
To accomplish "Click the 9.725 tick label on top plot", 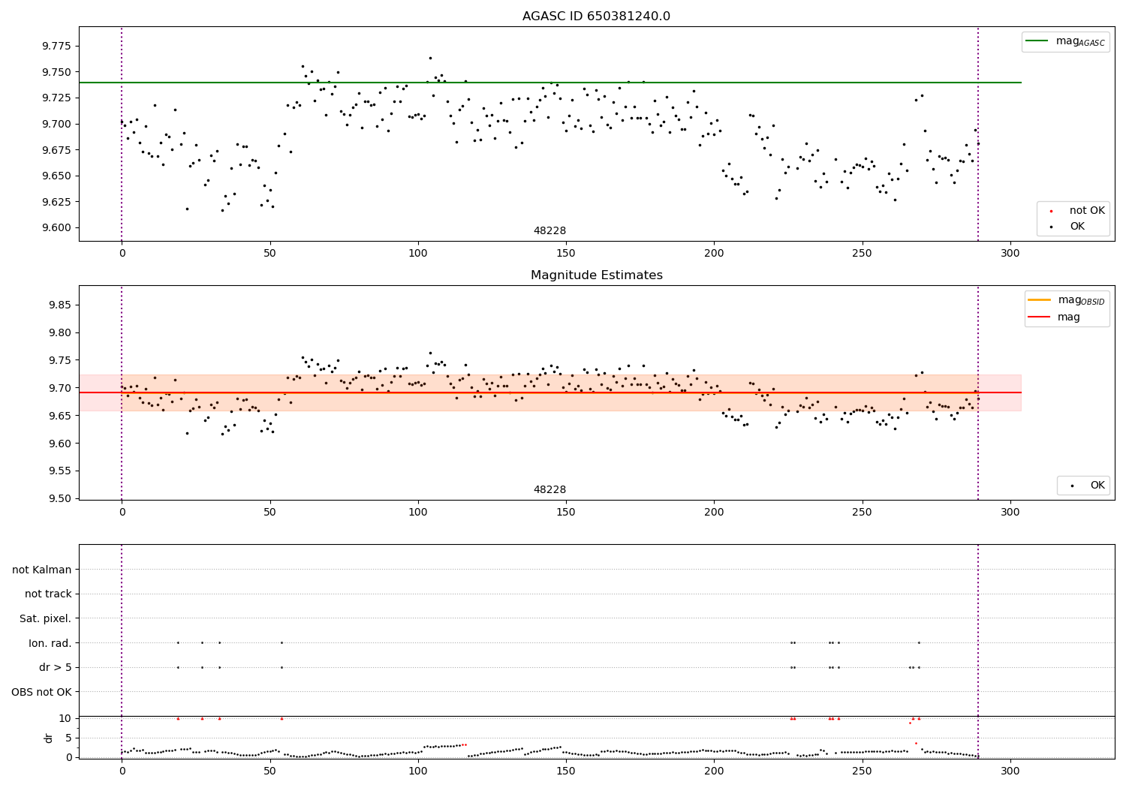I will (x=56, y=98).
